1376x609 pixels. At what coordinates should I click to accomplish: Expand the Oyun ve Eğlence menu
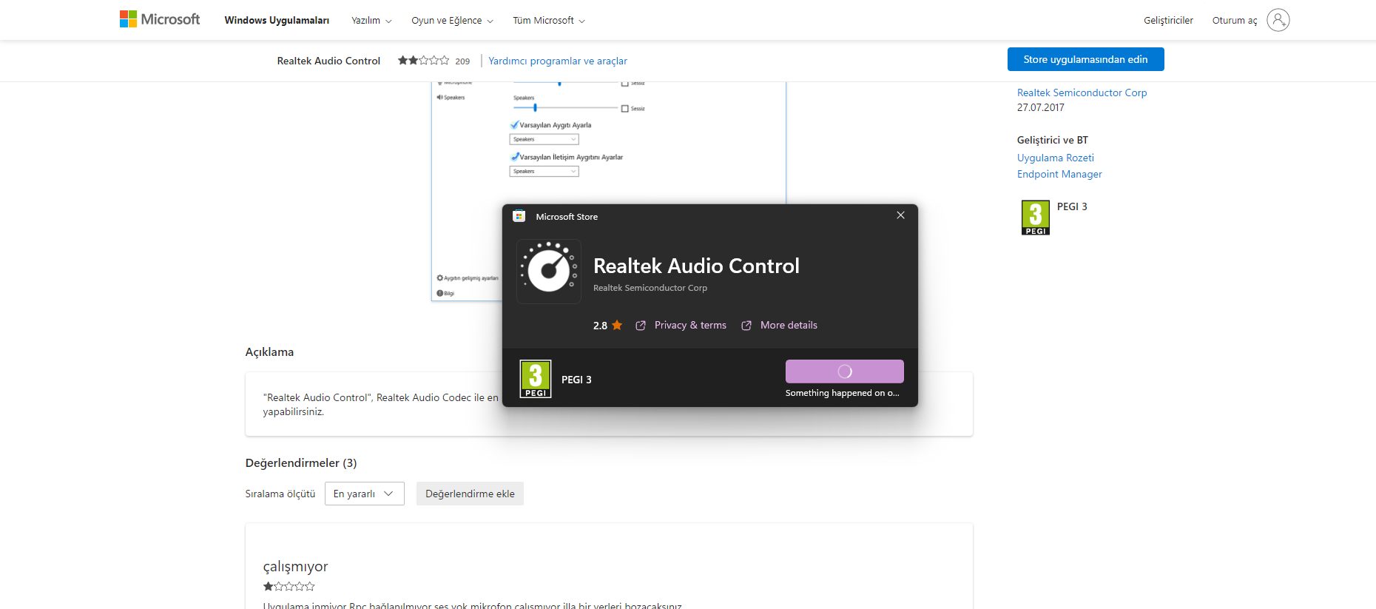coord(452,21)
